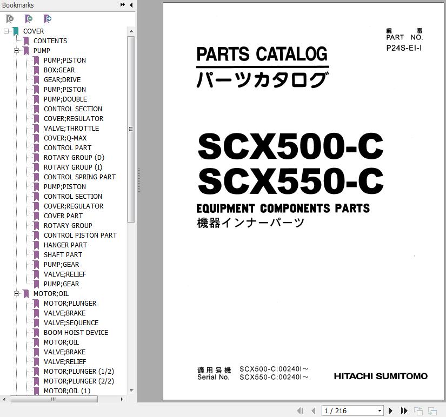
Task: Go to the previous page
Action: coord(314,411)
